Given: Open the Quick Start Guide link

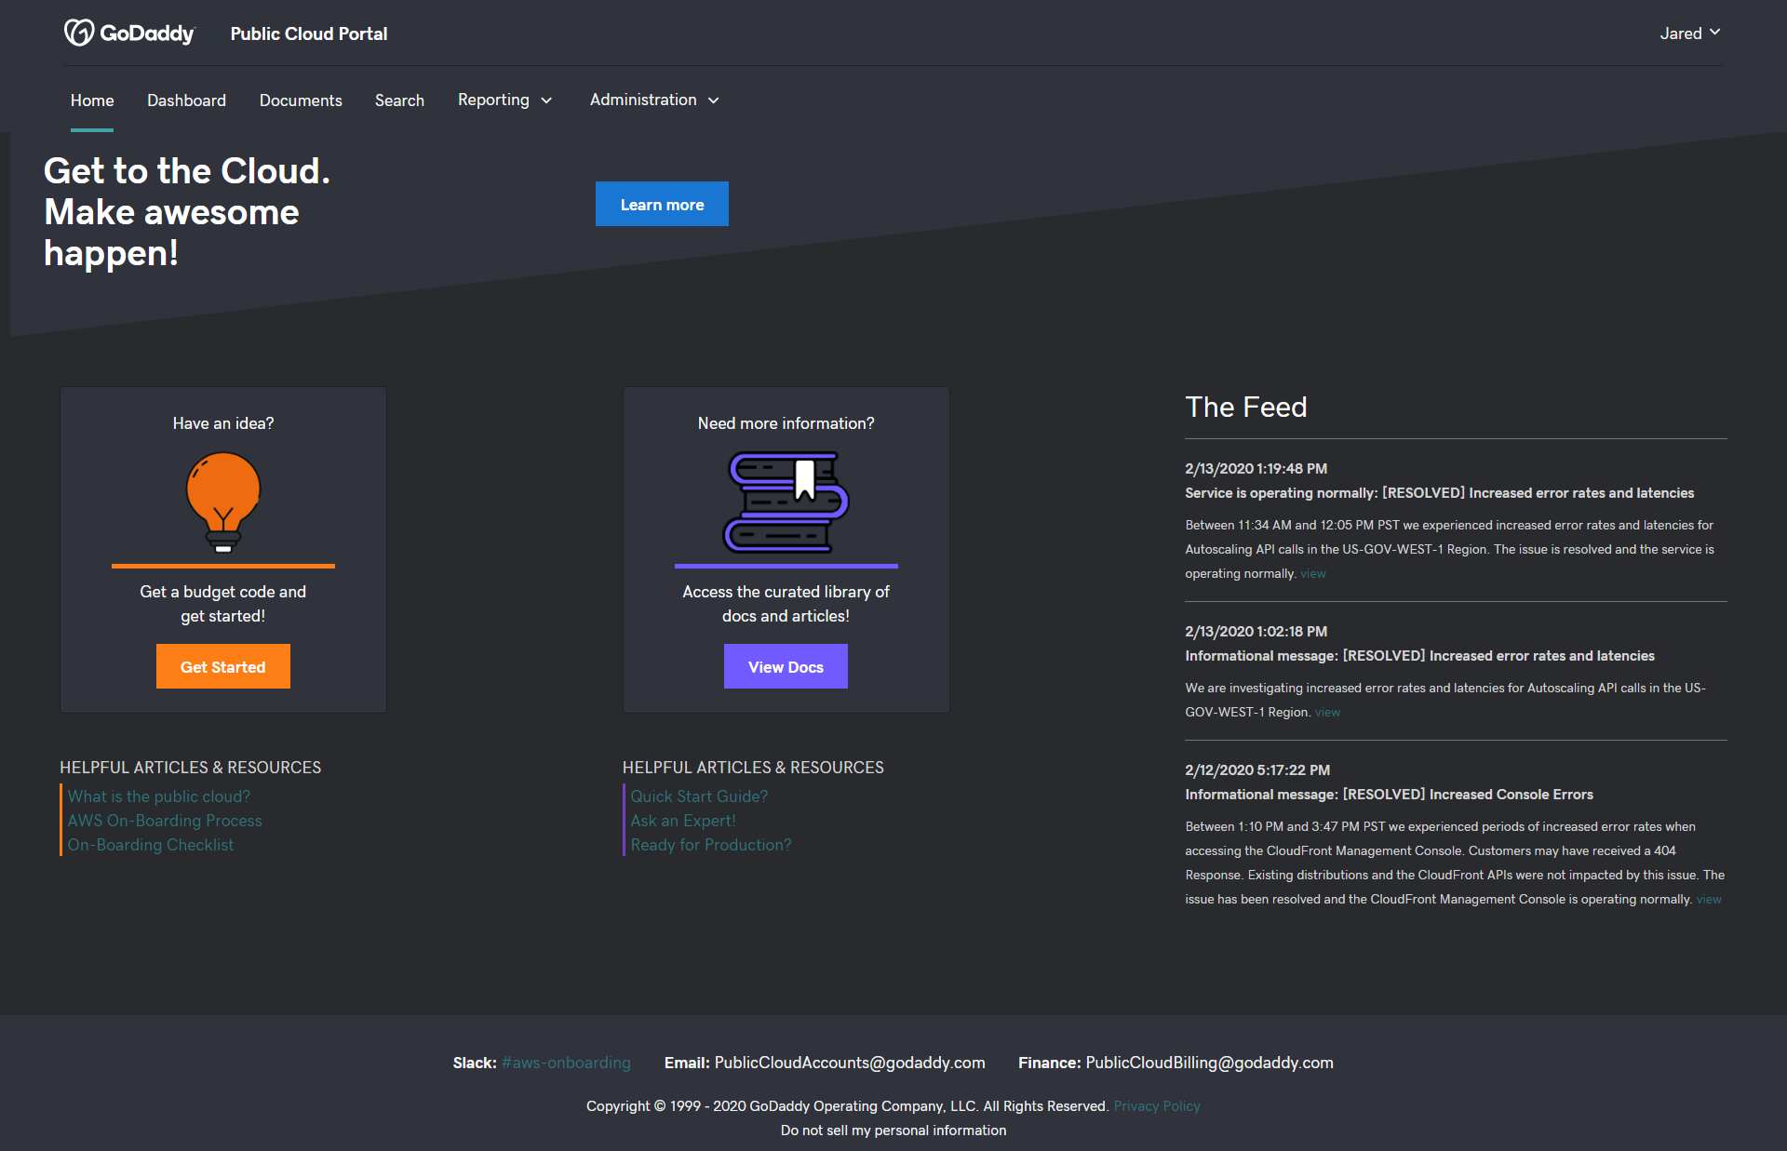Looking at the screenshot, I should [699, 796].
